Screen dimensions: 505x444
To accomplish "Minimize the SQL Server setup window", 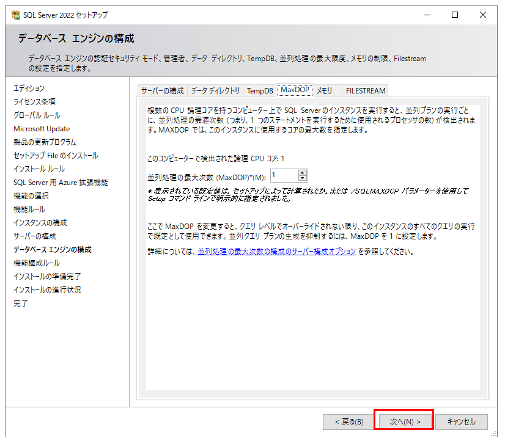I will click(x=427, y=15).
